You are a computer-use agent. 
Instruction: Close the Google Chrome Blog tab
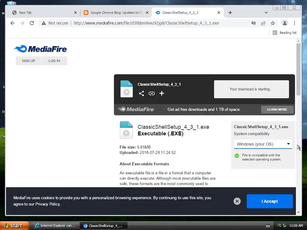(x=147, y=13)
